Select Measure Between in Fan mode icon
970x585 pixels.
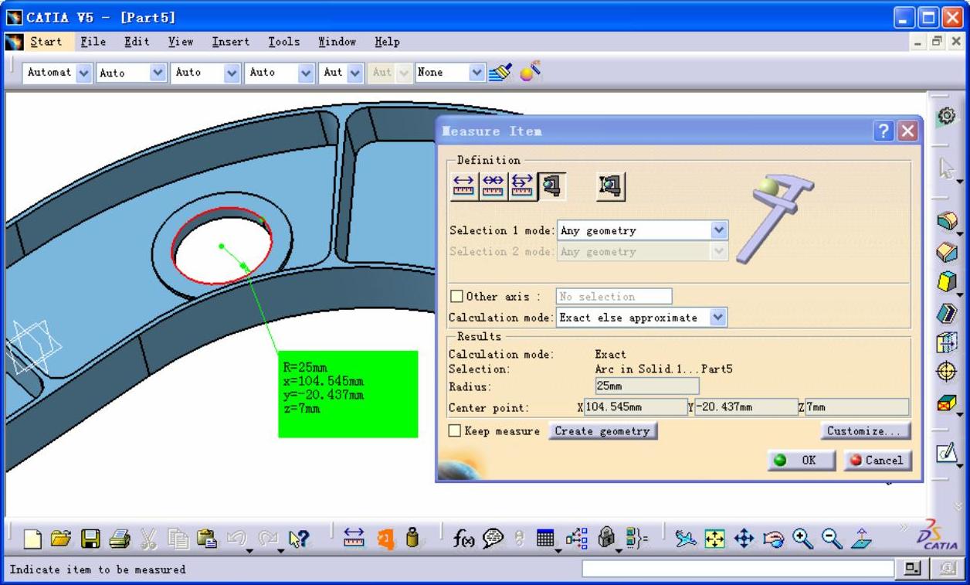coord(522,186)
